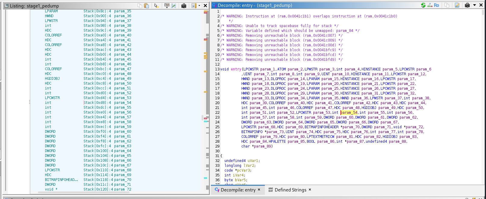The image size is (486, 199).
Task: Switch to the Decompile: entry tab
Action: [x=238, y=190]
